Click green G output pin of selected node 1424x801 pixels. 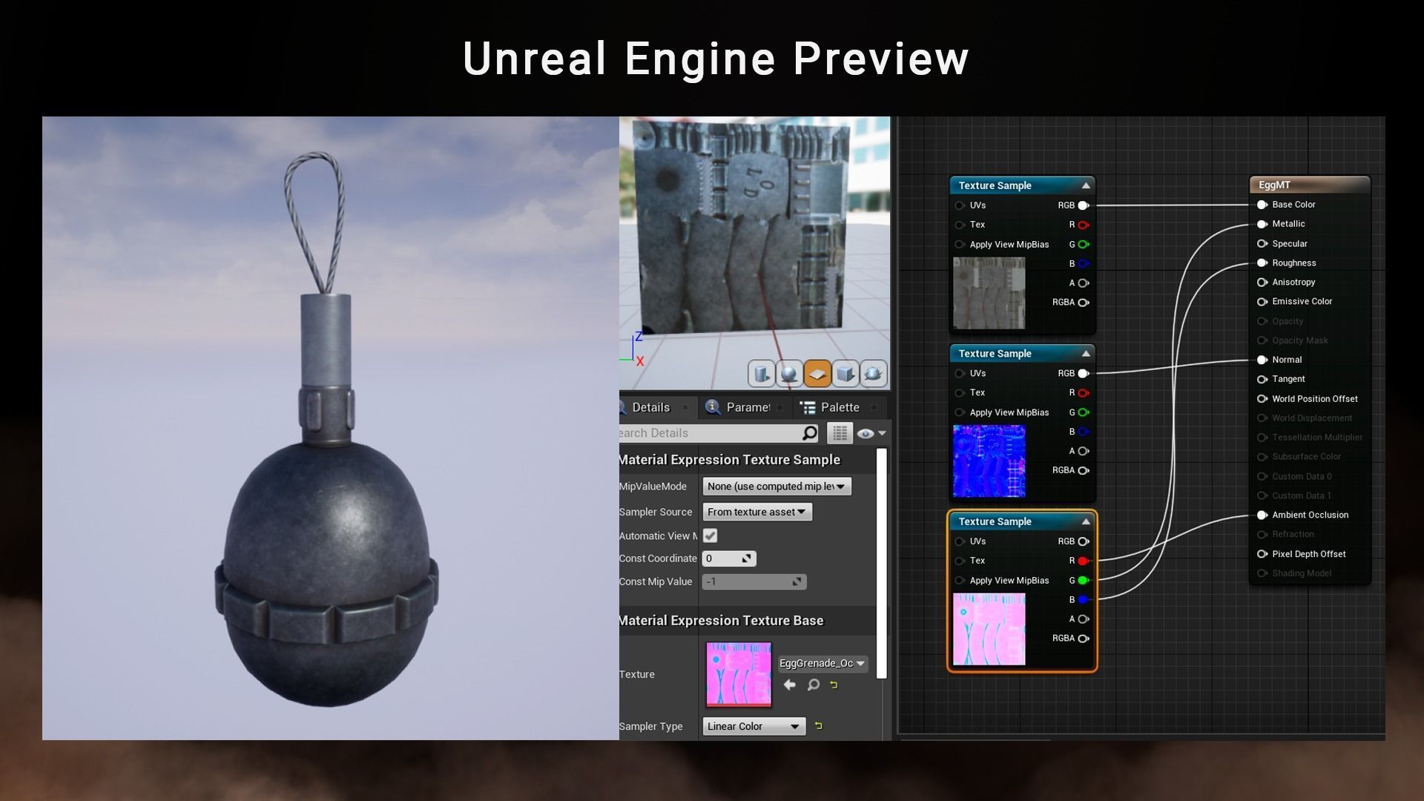(1084, 580)
